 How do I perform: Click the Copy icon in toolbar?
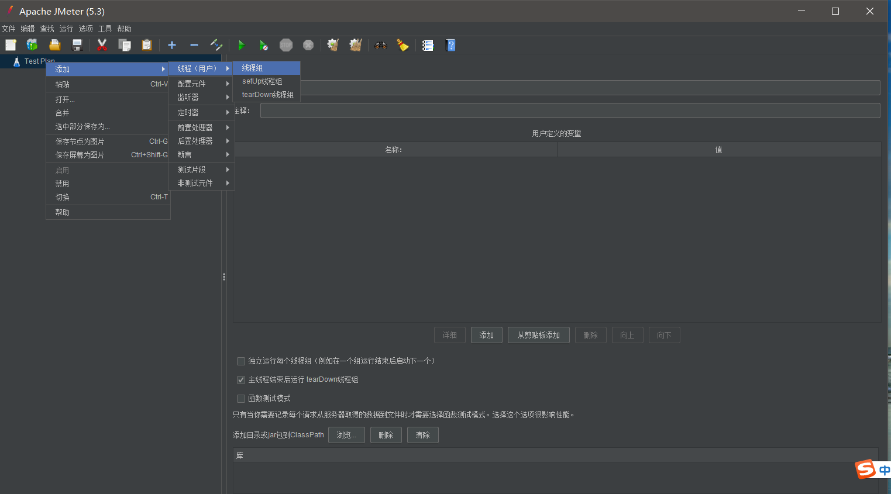[124, 45]
